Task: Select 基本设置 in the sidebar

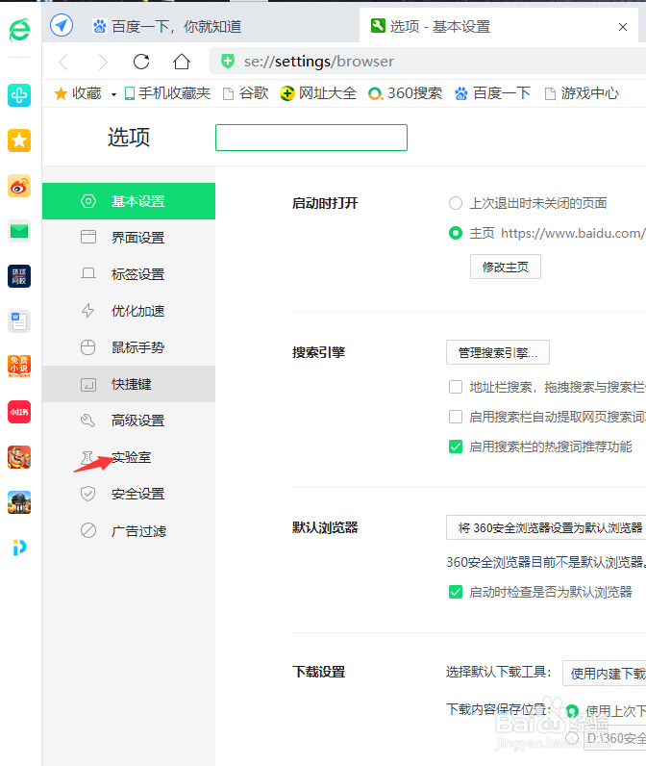Action: pos(129,201)
